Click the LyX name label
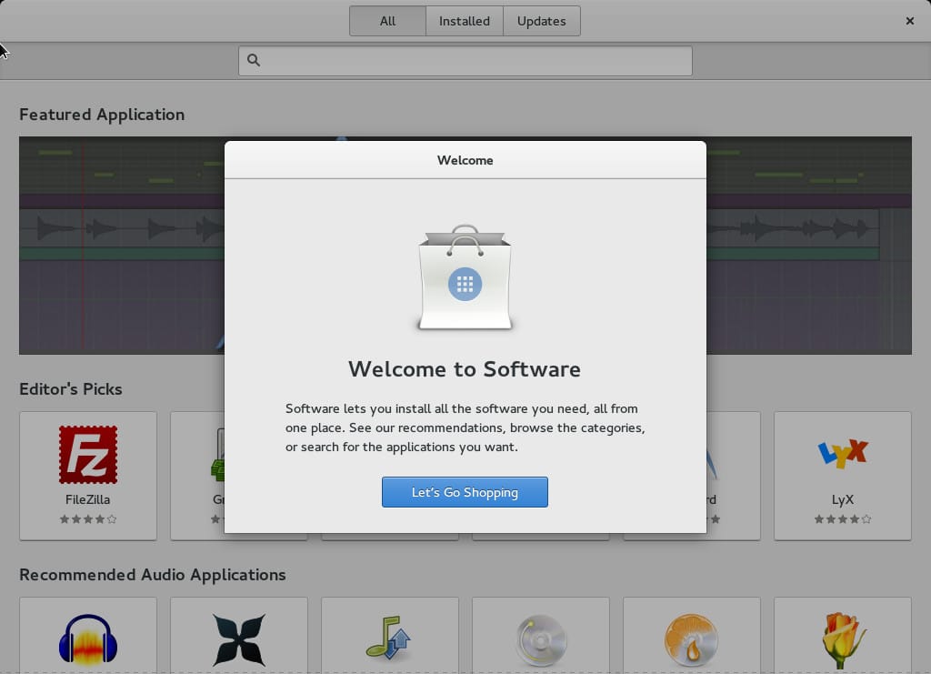Screen dimensions: 931x674 [x=843, y=499]
